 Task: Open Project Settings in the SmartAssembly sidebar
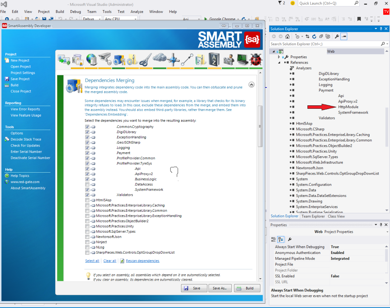click(23, 73)
